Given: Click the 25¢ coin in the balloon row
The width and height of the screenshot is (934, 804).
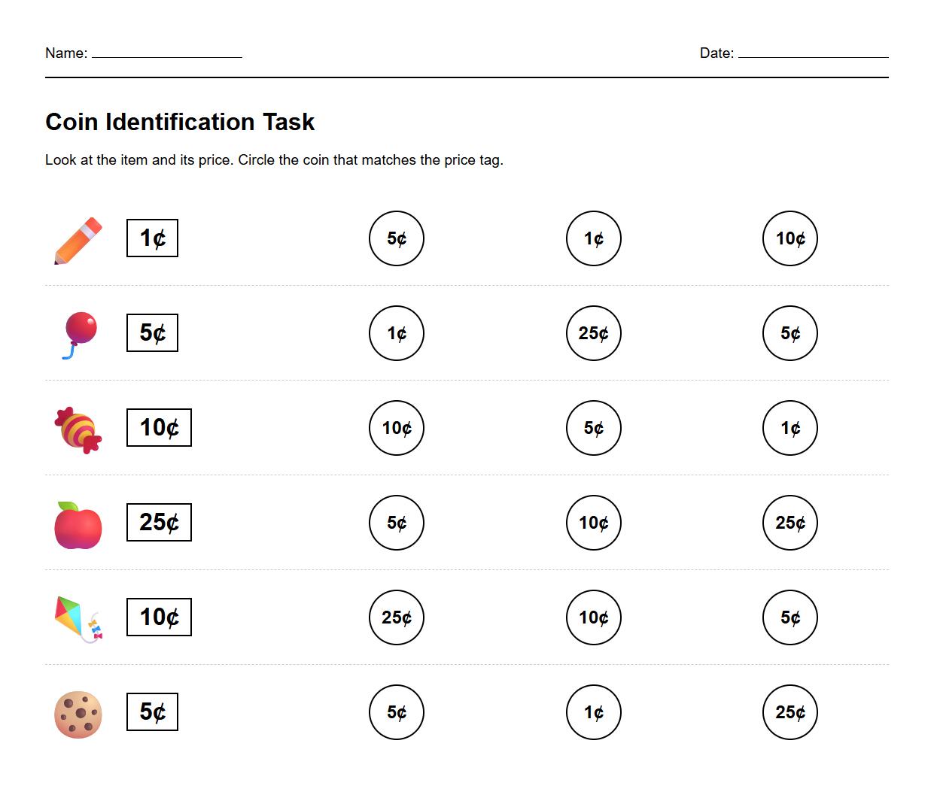Looking at the screenshot, I should [593, 333].
